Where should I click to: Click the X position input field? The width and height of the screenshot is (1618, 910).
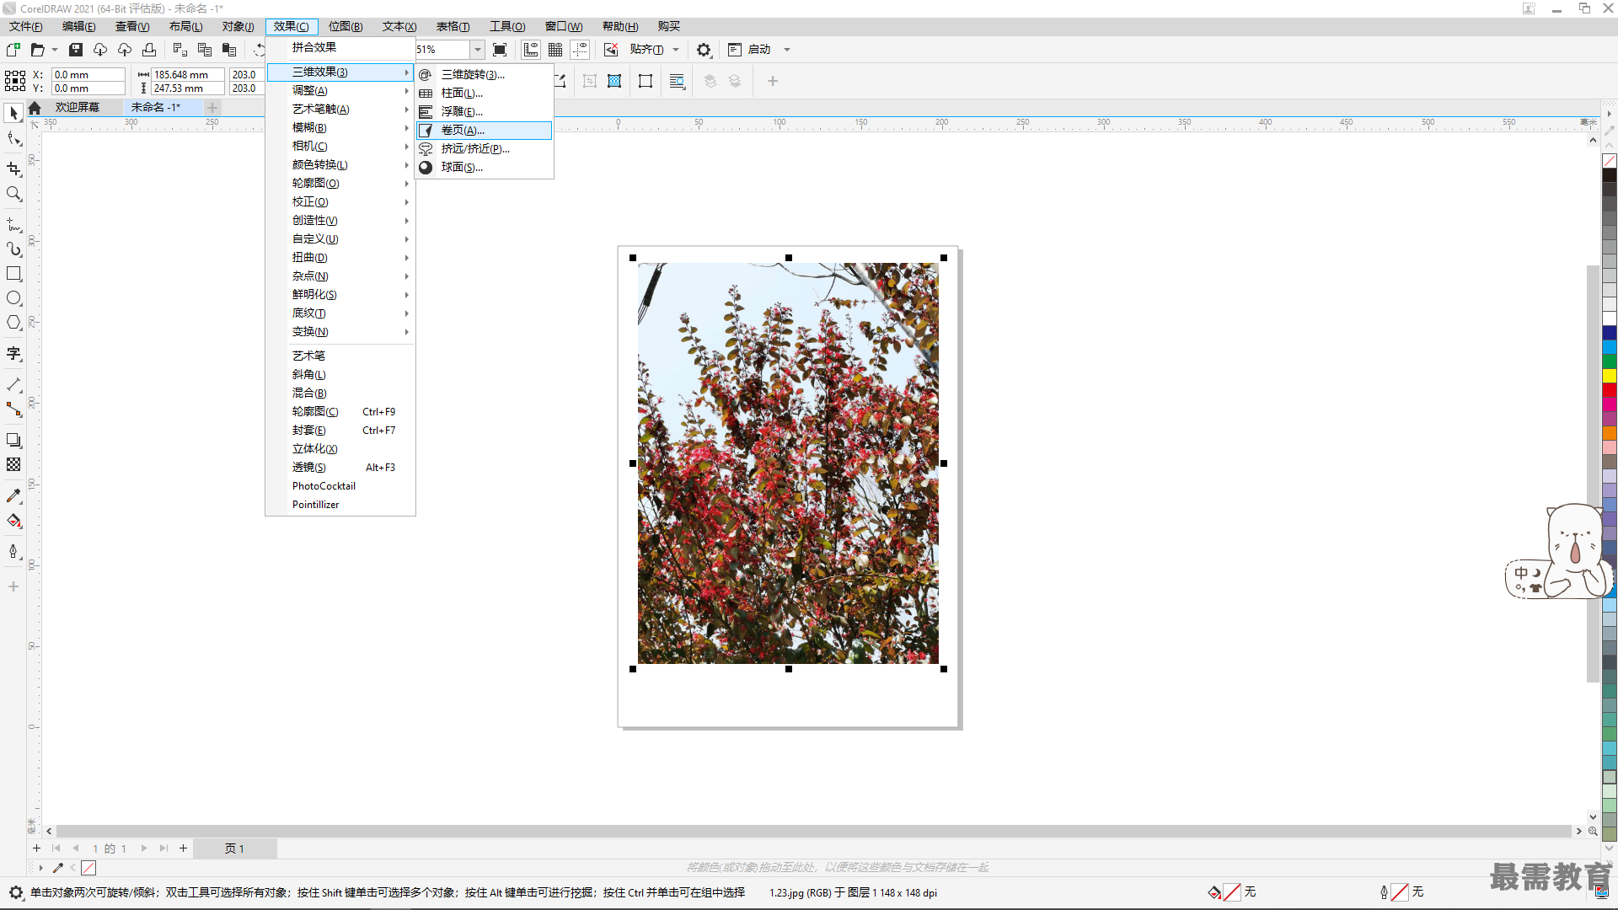[x=88, y=74]
